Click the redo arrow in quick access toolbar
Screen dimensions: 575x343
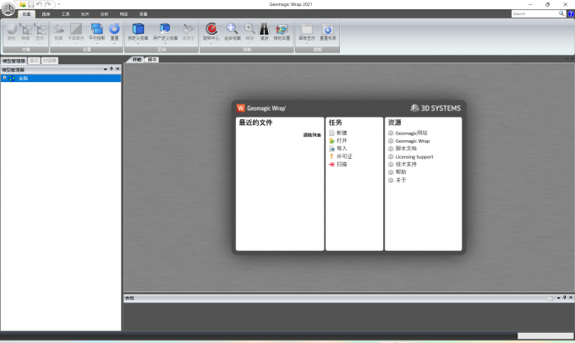point(47,4)
